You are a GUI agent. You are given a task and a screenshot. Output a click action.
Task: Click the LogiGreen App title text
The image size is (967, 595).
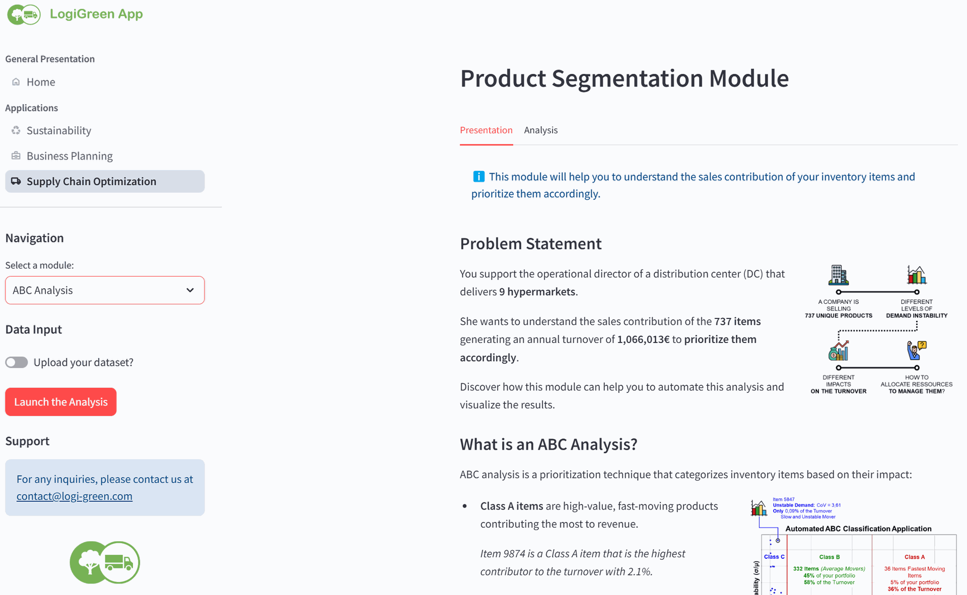click(96, 14)
